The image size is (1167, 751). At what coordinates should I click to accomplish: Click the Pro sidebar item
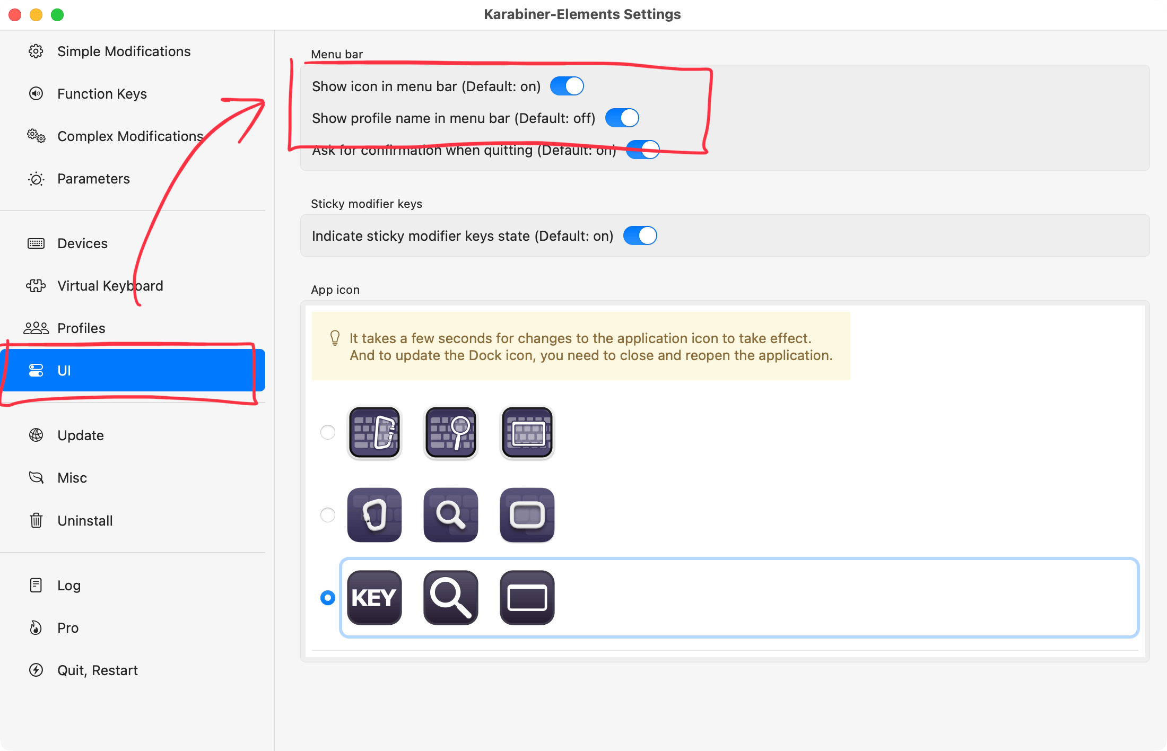tap(68, 627)
